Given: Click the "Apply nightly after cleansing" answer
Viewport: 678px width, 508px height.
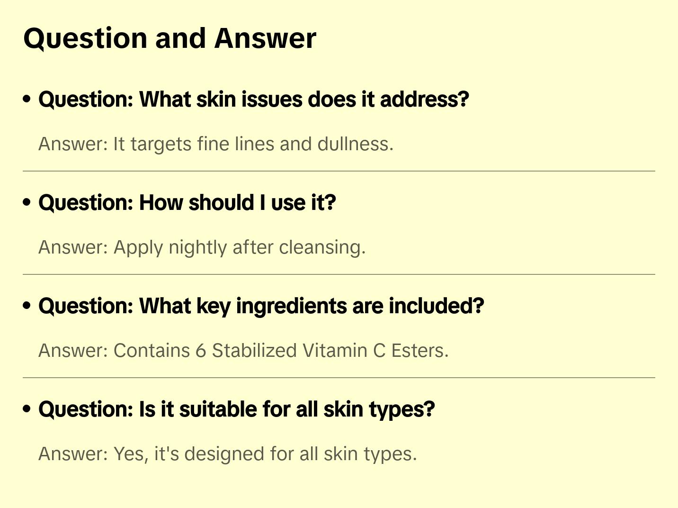Looking at the screenshot, I should pyautogui.click(x=202, y=247).
